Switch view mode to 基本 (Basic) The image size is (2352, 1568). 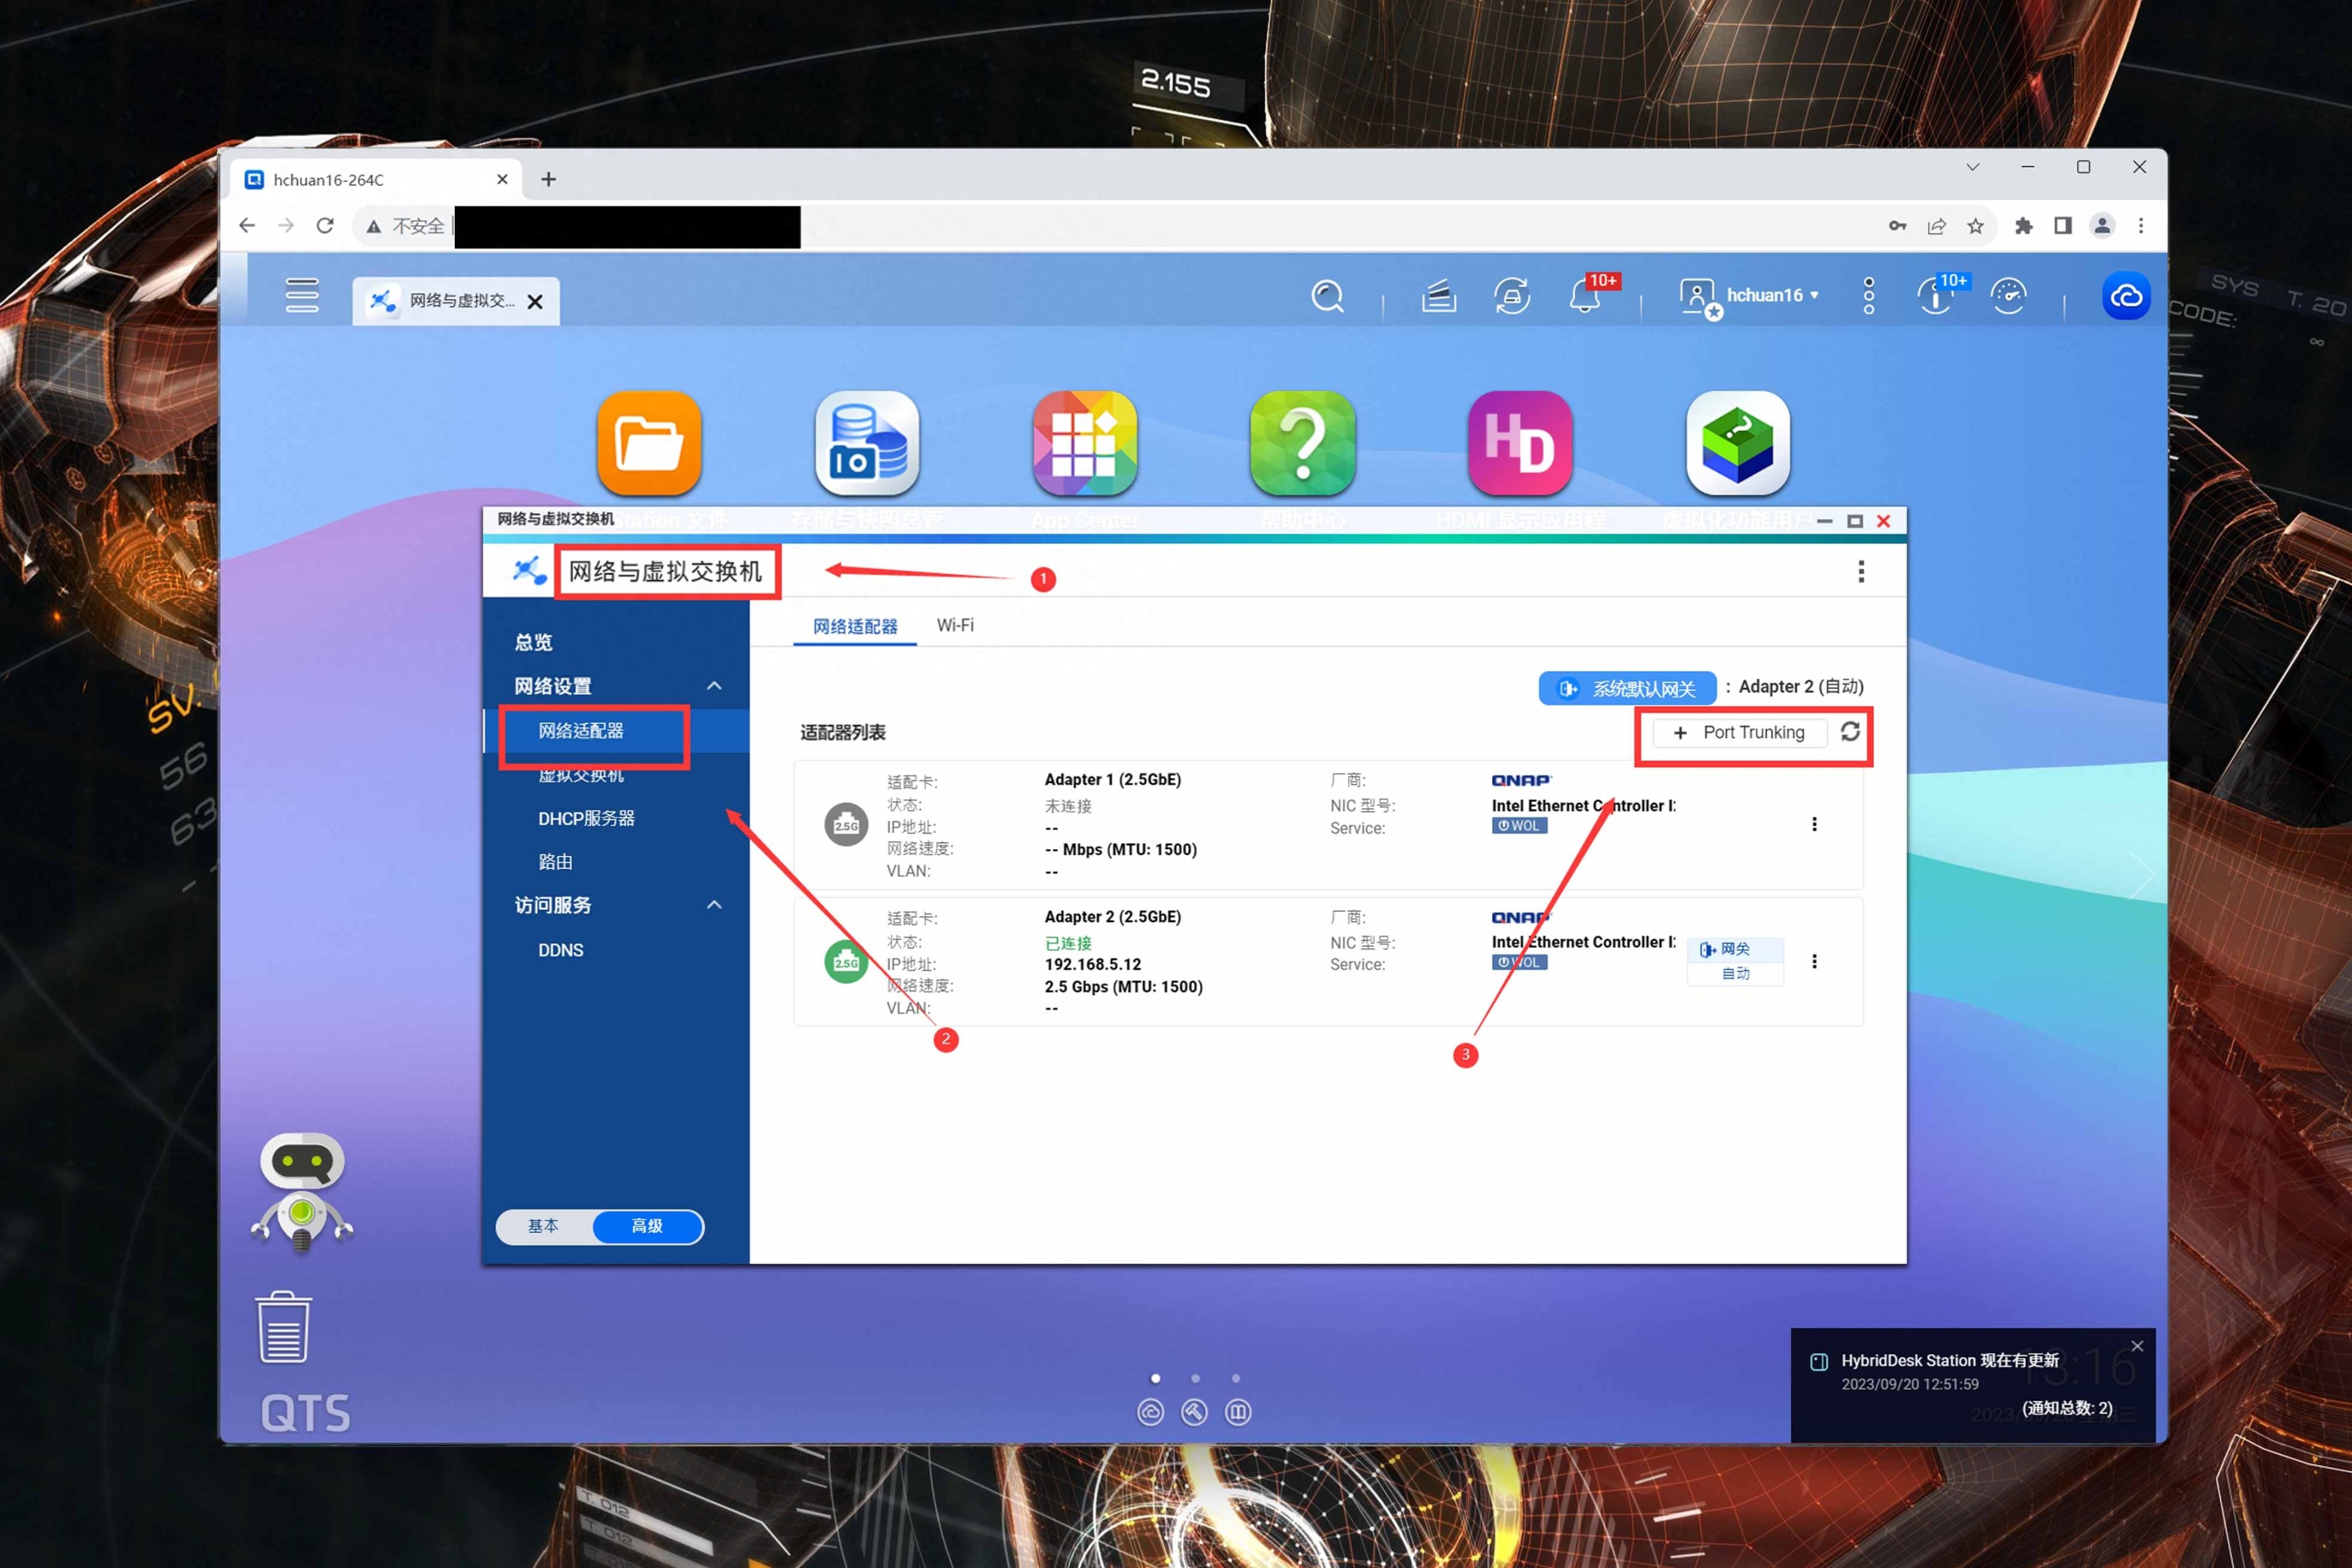(x=543, y=1226)
